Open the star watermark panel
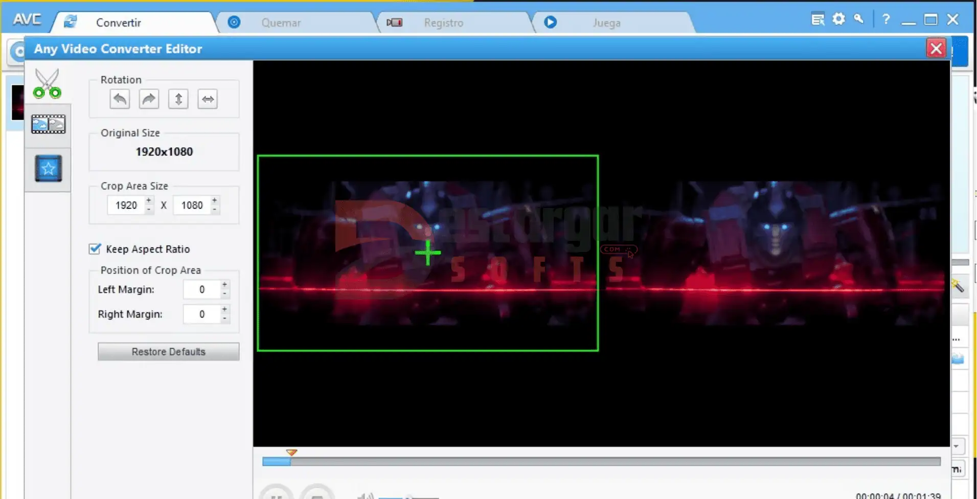Viewport: 977px width, 499px height. coord(48,168)
